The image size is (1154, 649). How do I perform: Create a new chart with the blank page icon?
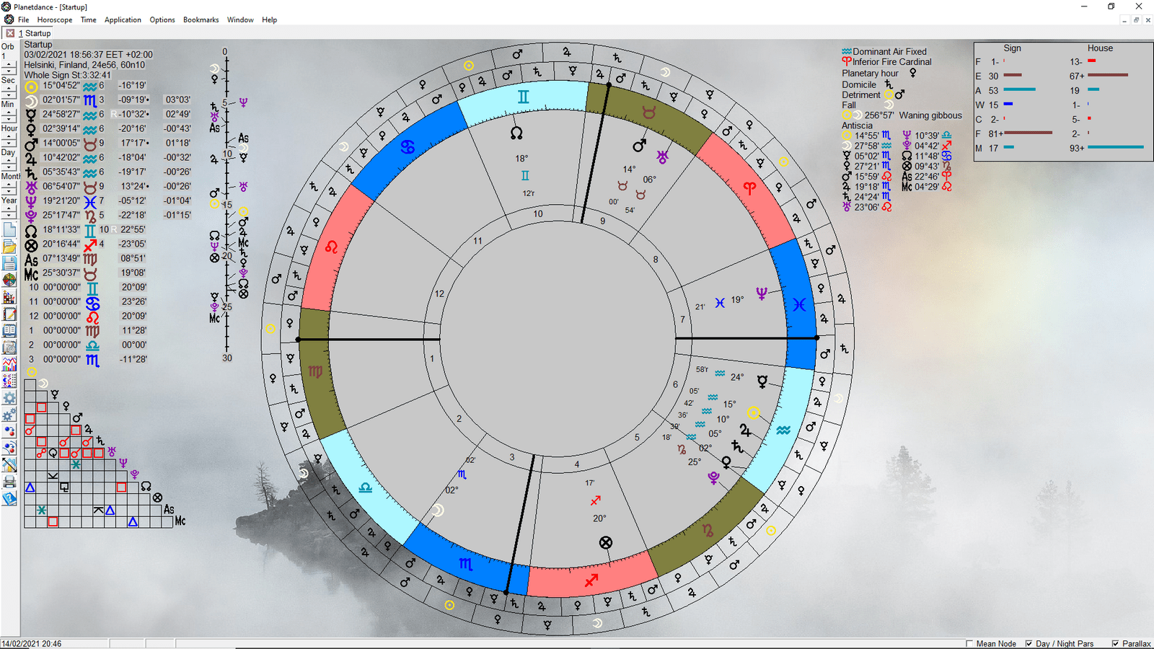9,228
